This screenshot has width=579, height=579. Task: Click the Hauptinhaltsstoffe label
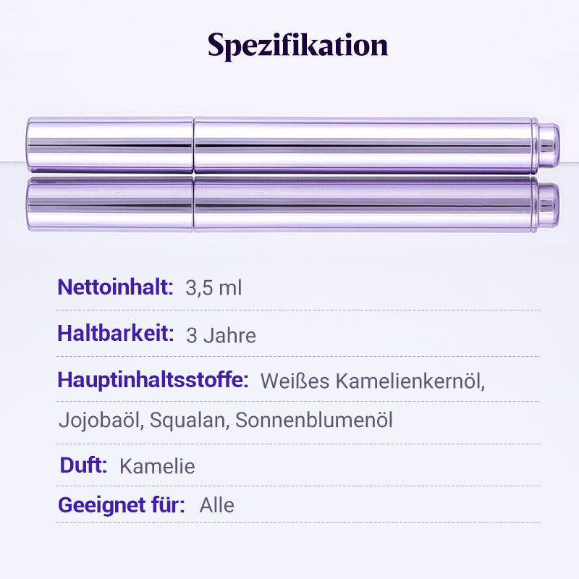[153, 379]
